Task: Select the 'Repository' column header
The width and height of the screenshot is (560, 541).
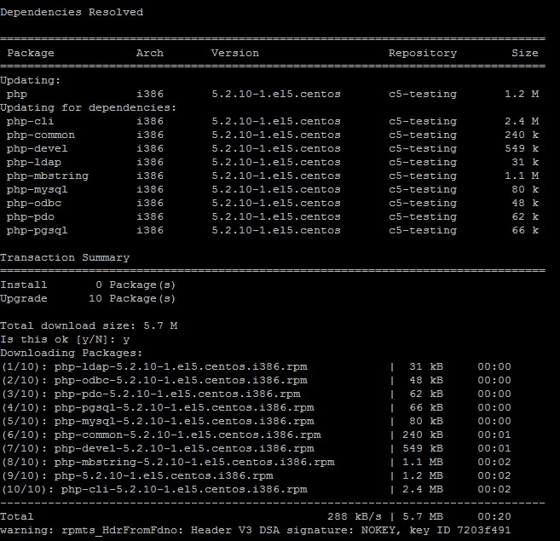Action: (423, 53)
